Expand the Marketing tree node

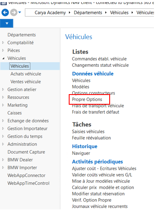tap(3, 105)
